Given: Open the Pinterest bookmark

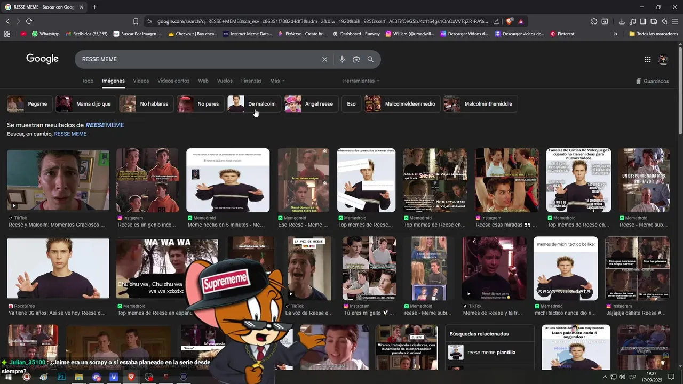Looking at the screenshot, I should [x=562, y=34].
